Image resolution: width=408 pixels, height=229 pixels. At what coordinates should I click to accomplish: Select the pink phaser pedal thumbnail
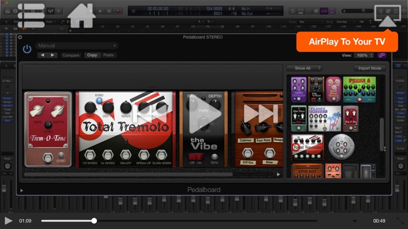point(333,90)
